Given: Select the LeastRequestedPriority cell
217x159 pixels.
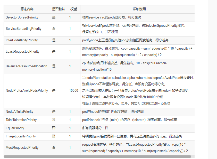Looking at the screenshot, I should 27,52.
